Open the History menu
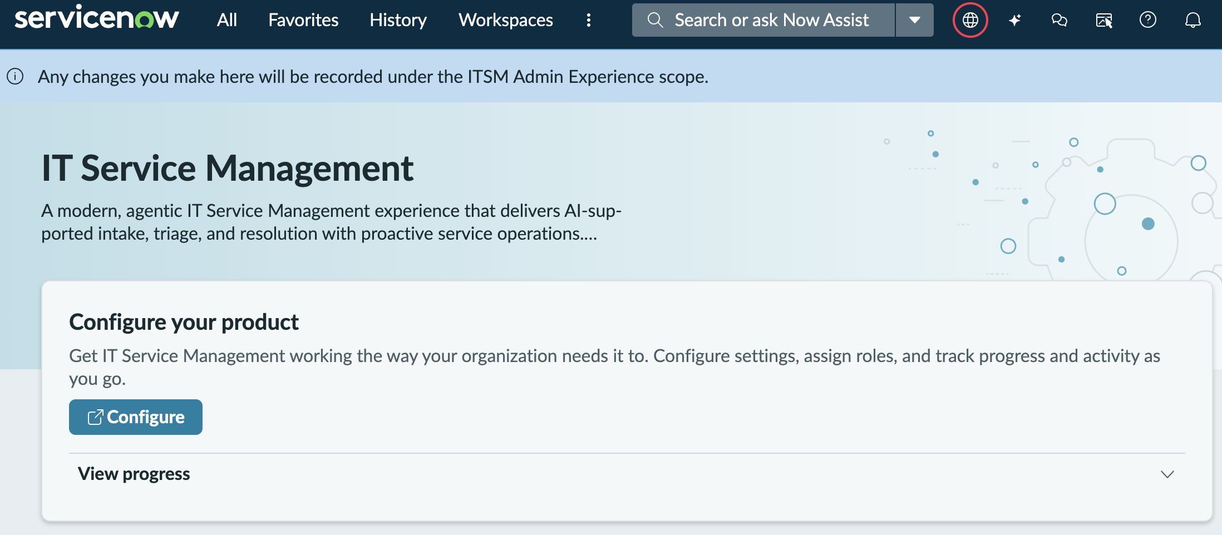The image size is (1222, 535). coord(398,20)
